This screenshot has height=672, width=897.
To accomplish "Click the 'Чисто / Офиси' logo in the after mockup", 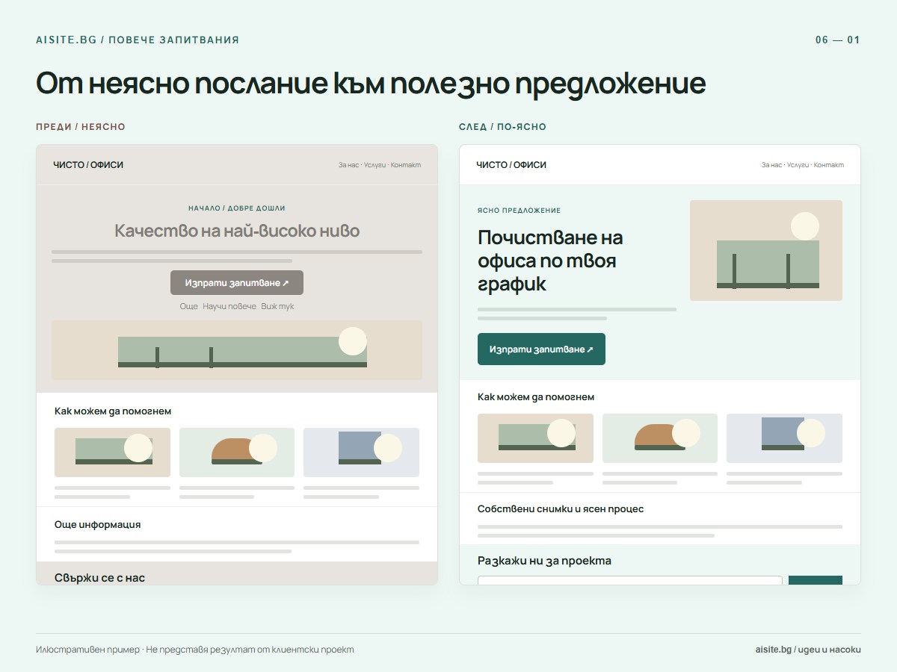I will [x=511, y=165].
